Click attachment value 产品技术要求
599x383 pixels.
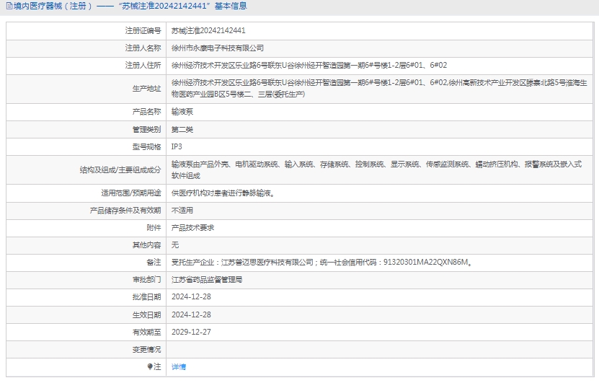tap(192, 227)
